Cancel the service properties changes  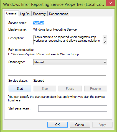coord(80,125)
